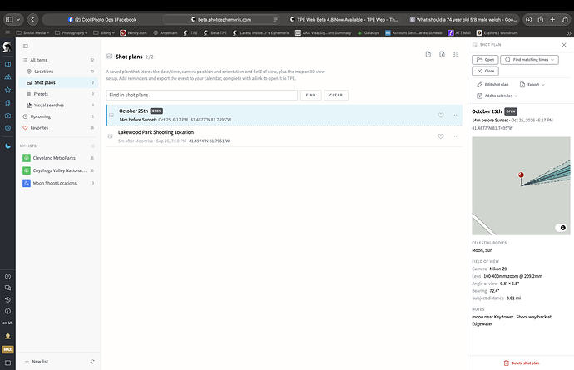Select Locations in sidebar
Viewport: 574px width, 370px height.
tap(58, 72)
